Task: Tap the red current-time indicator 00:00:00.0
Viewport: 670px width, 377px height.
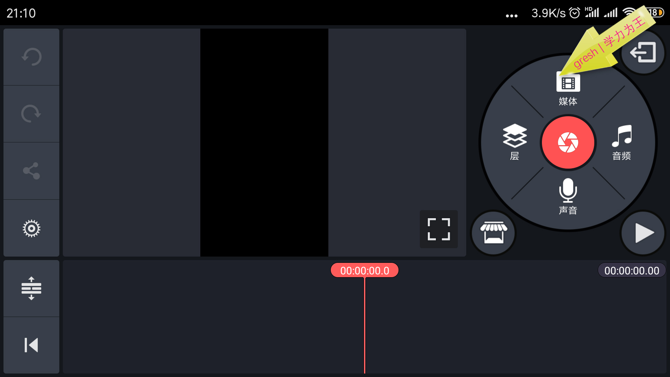Action: point(364,271)
